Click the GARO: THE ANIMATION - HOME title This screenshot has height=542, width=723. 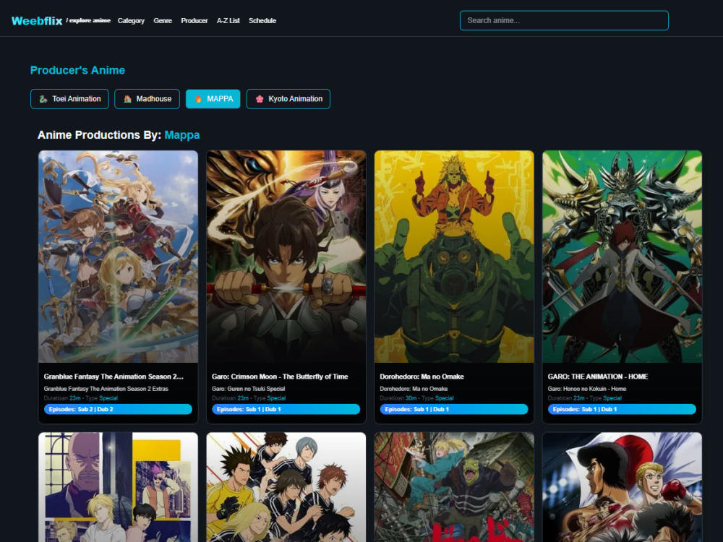pyautogui.click(x=598, y=377)
